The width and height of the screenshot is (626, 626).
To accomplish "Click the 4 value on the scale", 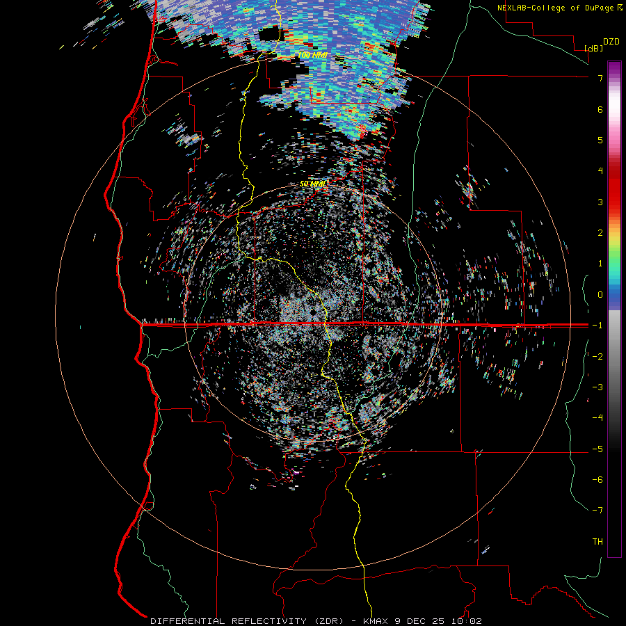I will tap(600, 171).
